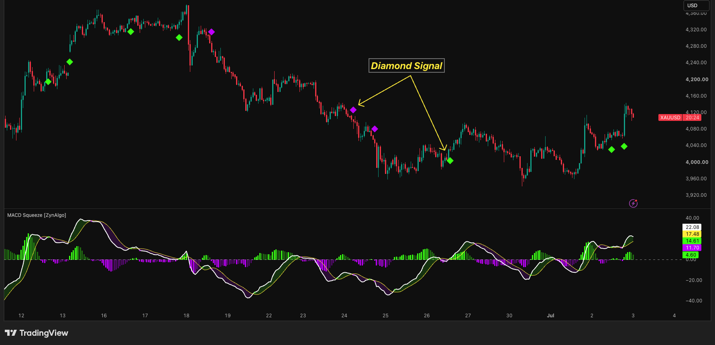Select the MACD Squeeze [ZynAlgo] indicator title

[x=37, y=215]
